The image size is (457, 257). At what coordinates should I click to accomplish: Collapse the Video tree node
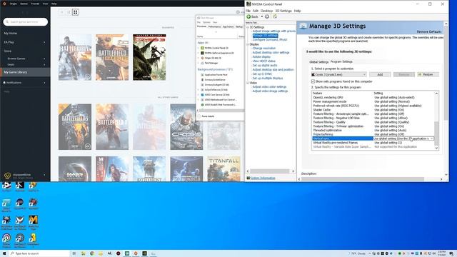248,83
